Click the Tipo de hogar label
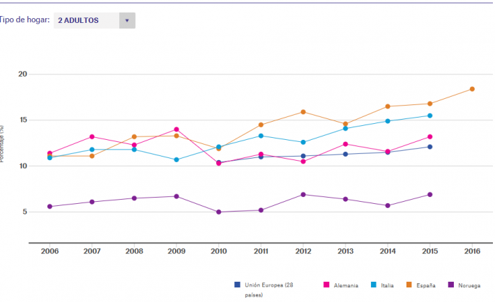The width and height of the screenshot is (495, 302). (24, 21)
